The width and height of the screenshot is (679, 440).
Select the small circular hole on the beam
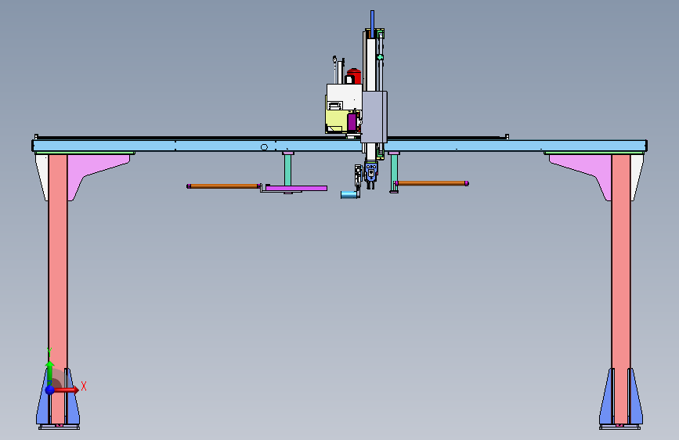click(x=264, y=147)
